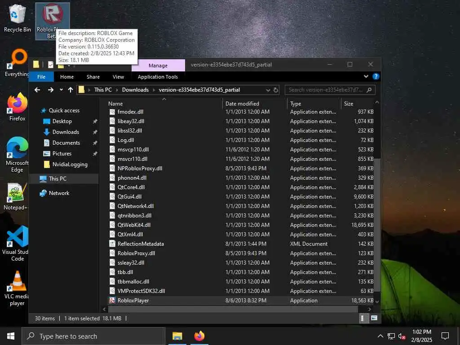Open NvidiaLogging folder in navigation pane
460x345 pixels.
70,164
